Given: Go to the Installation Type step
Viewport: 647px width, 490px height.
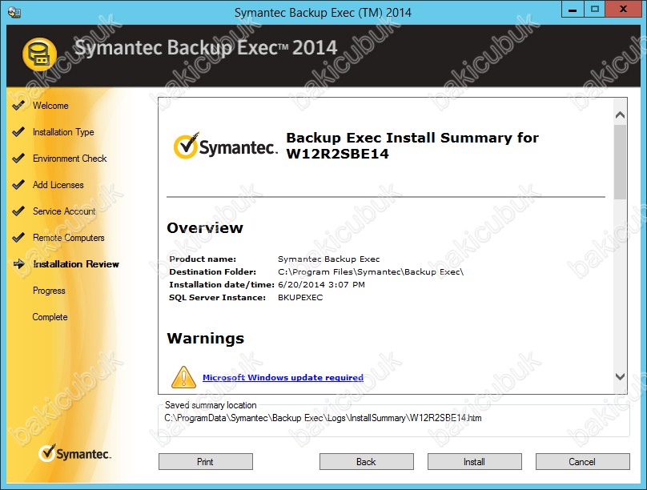Looking at the screenshot, I should (63, 132).
